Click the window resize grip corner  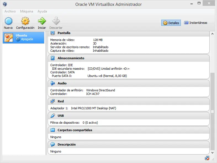click(x=213, y=159)
